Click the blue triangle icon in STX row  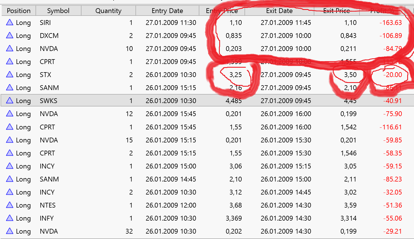(x=10, y=74)
